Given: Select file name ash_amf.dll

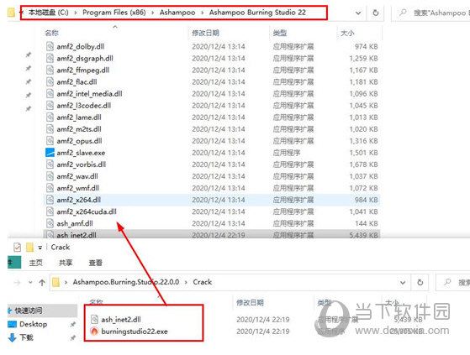Looking at the screenshot, I should 75,223.
